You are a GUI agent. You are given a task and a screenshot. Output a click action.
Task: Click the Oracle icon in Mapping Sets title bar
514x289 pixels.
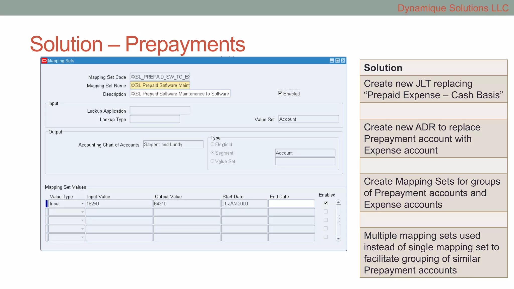pos(44,61)
